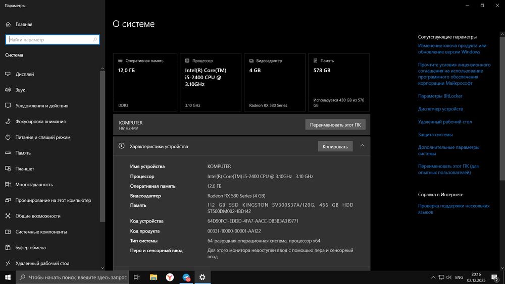Click product code 00331-10000-00001-AA122

234,231
